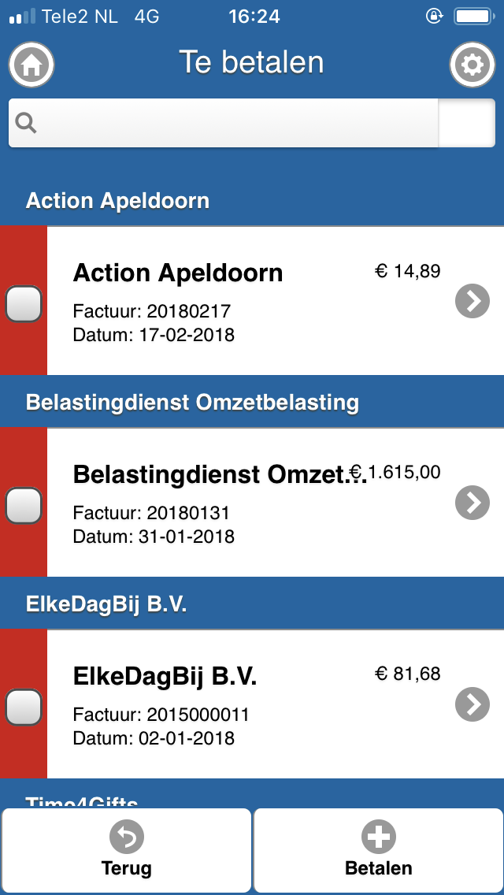Open settings via gear icon
Screen dimensions: 504x895
coord(472,65)
